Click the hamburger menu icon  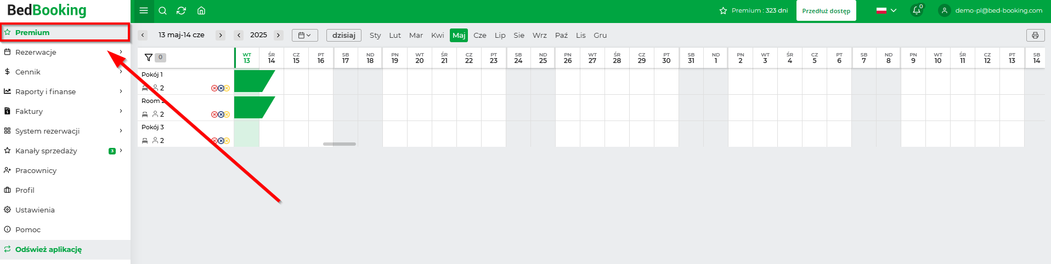144,10
